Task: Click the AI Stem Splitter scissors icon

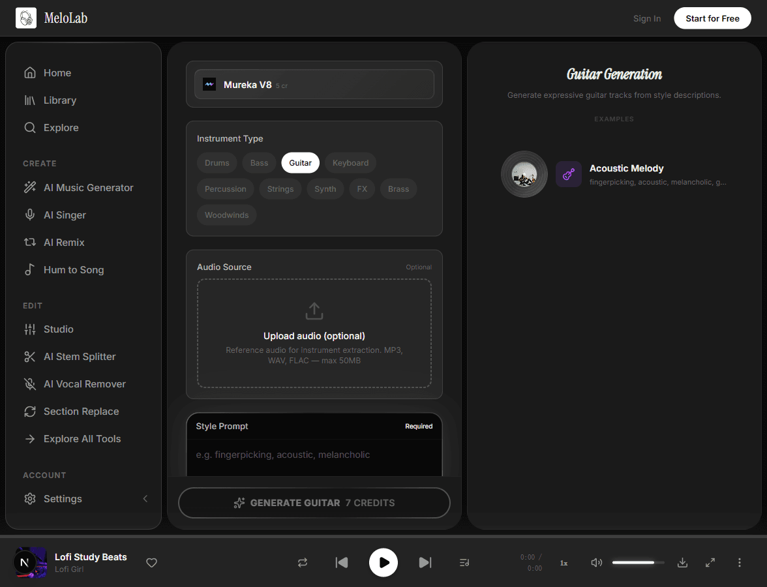Action: coord(30,357)
